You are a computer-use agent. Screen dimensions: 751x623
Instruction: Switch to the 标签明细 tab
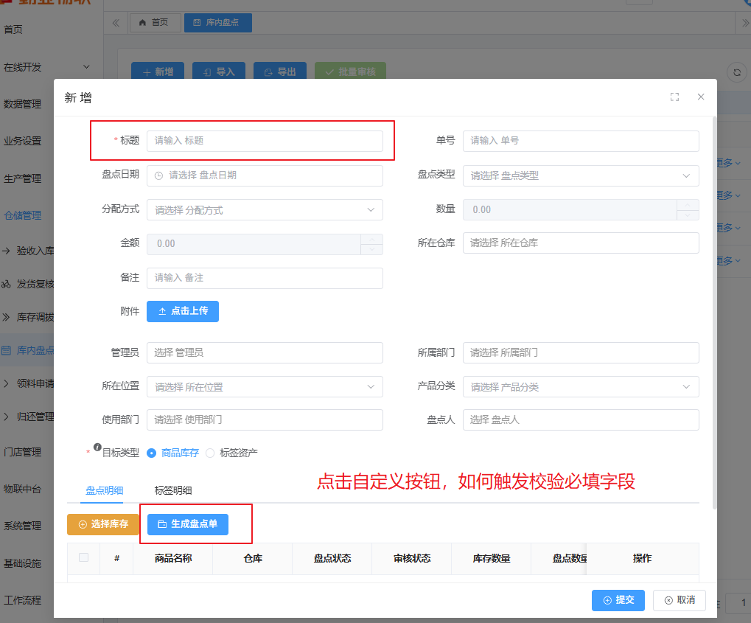coord(173,490)
